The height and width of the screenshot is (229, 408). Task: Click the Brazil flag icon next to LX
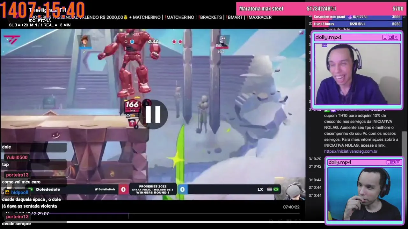click(x=276, y=189)
